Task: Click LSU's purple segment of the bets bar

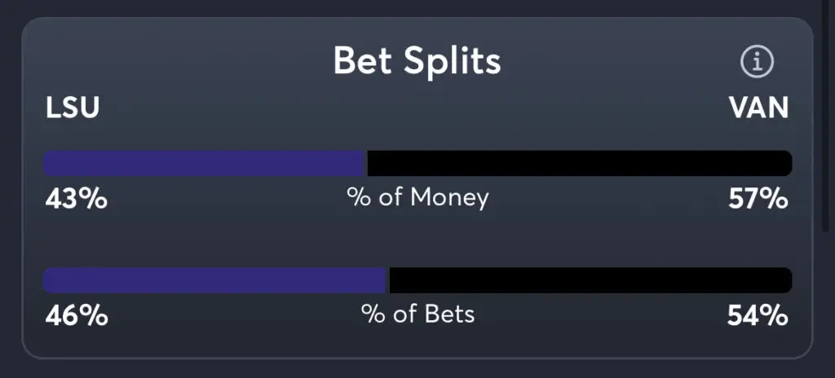Action: (x=215, y=280)
